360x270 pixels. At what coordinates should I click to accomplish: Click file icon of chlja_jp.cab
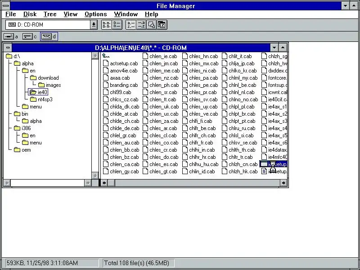pos(225,63)
